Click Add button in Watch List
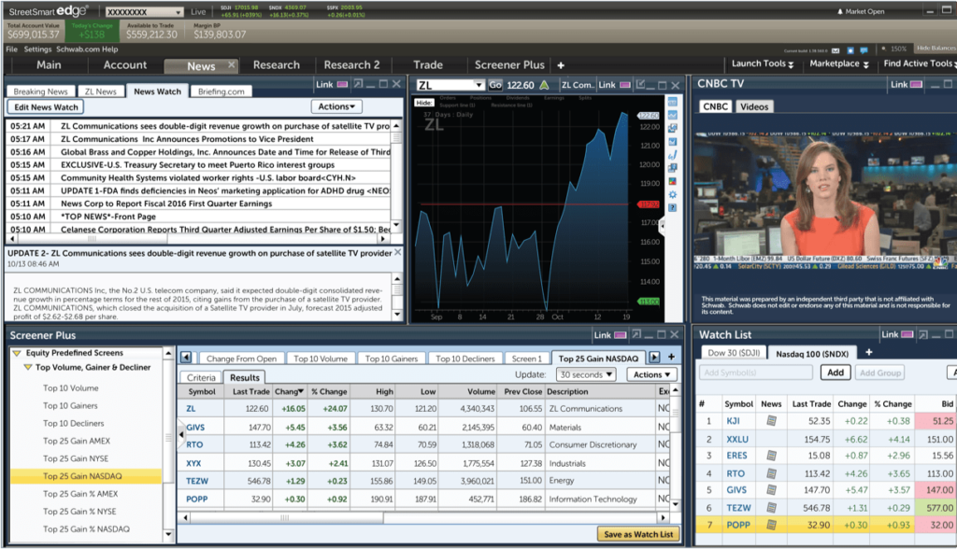The image size is (957, 549). pyautogui.click(x=836, y=373)
